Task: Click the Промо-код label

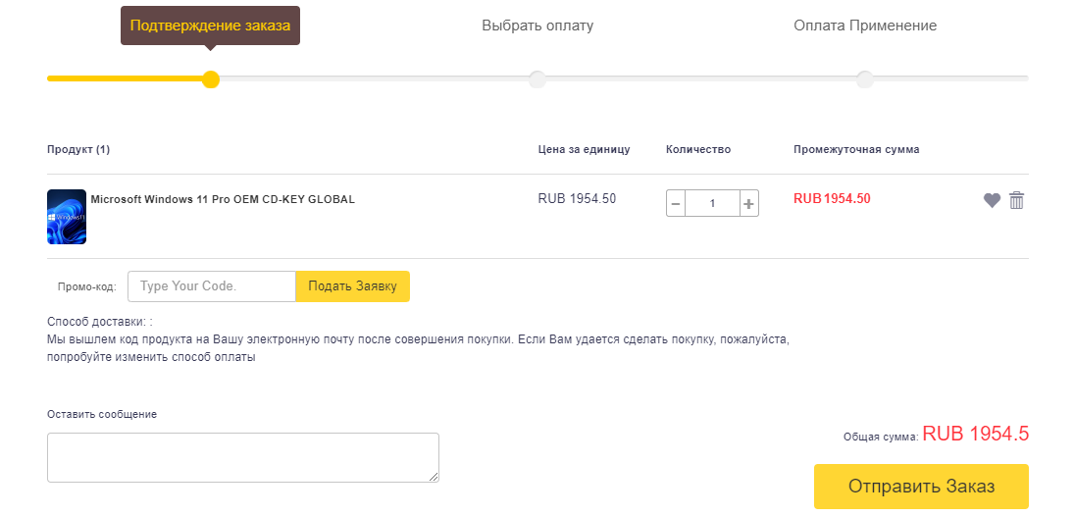Action: (87, 287)
